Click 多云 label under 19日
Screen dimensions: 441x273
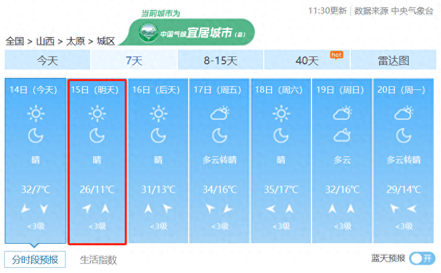pos(342,160)
